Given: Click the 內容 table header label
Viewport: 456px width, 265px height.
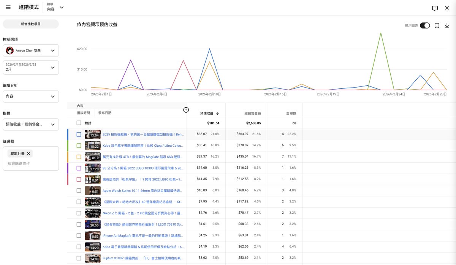Looking at the screenshot, I should tap(80, 106).
